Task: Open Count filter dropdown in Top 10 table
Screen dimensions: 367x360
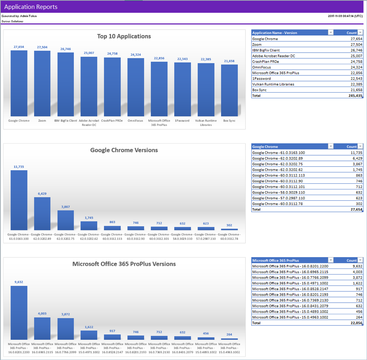Action: coord(360,33)
